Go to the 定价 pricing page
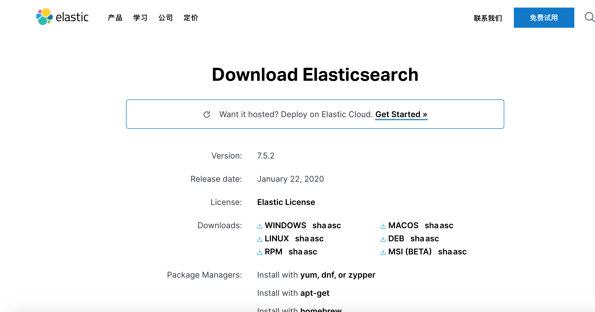This screenshot has height=312, width=595. (191, 18)
